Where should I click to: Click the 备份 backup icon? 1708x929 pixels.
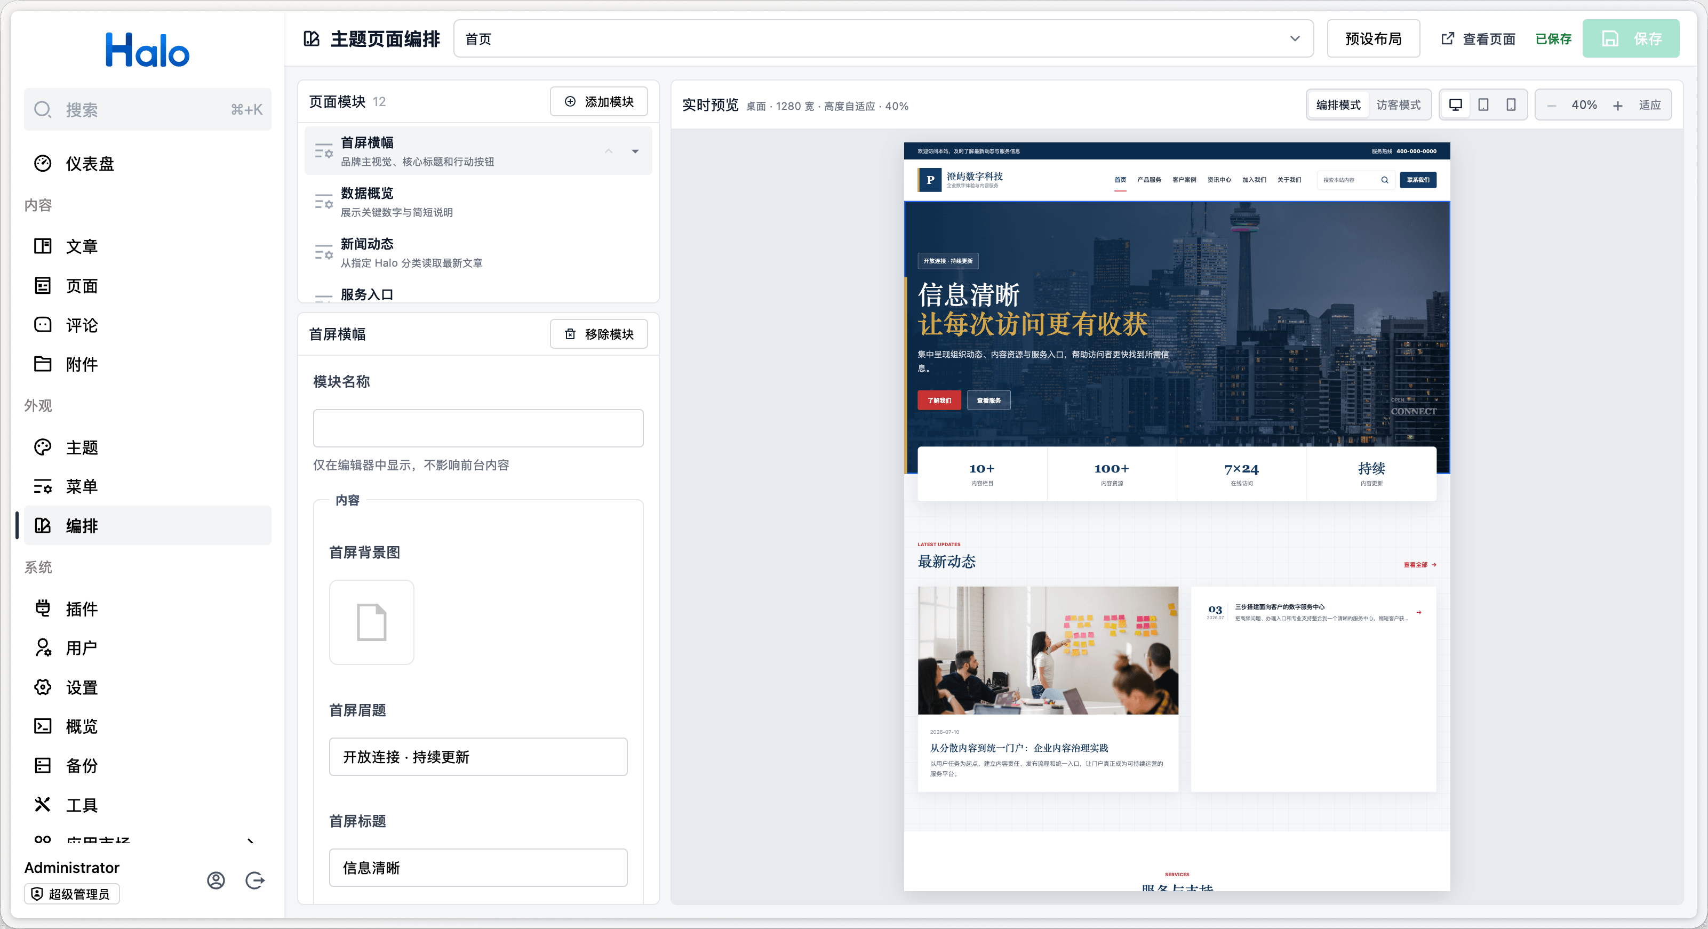tap(43, 766)
